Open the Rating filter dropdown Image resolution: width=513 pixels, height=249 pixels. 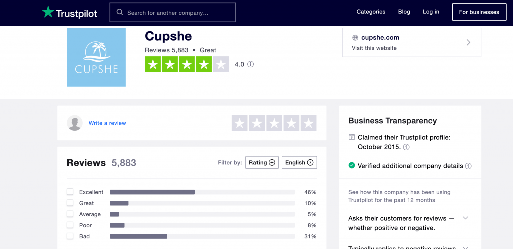click(262, 163)
